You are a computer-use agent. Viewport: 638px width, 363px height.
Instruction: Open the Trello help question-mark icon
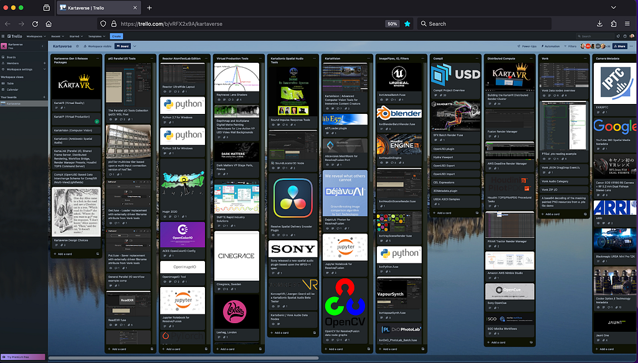tap(625, 36)
